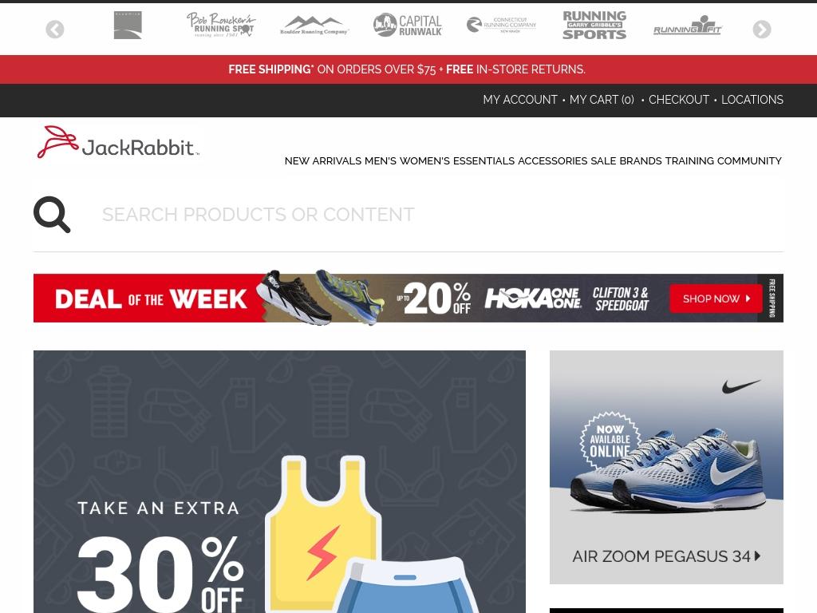Open the Men's menu
The height and width of the screenshot is (613, 817).
point(381,161)
